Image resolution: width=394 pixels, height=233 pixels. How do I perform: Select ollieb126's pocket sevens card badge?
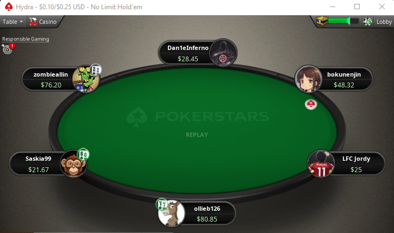pyautogui.click(x=162, y=204)
